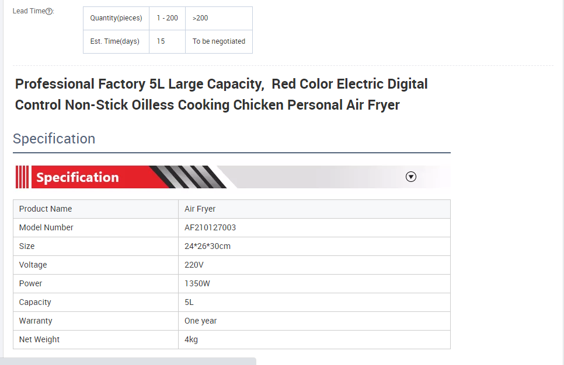Click the Professional Factory 5L air fryer title
The width and height of the screenshot is (564, 365).
[221, 94]
